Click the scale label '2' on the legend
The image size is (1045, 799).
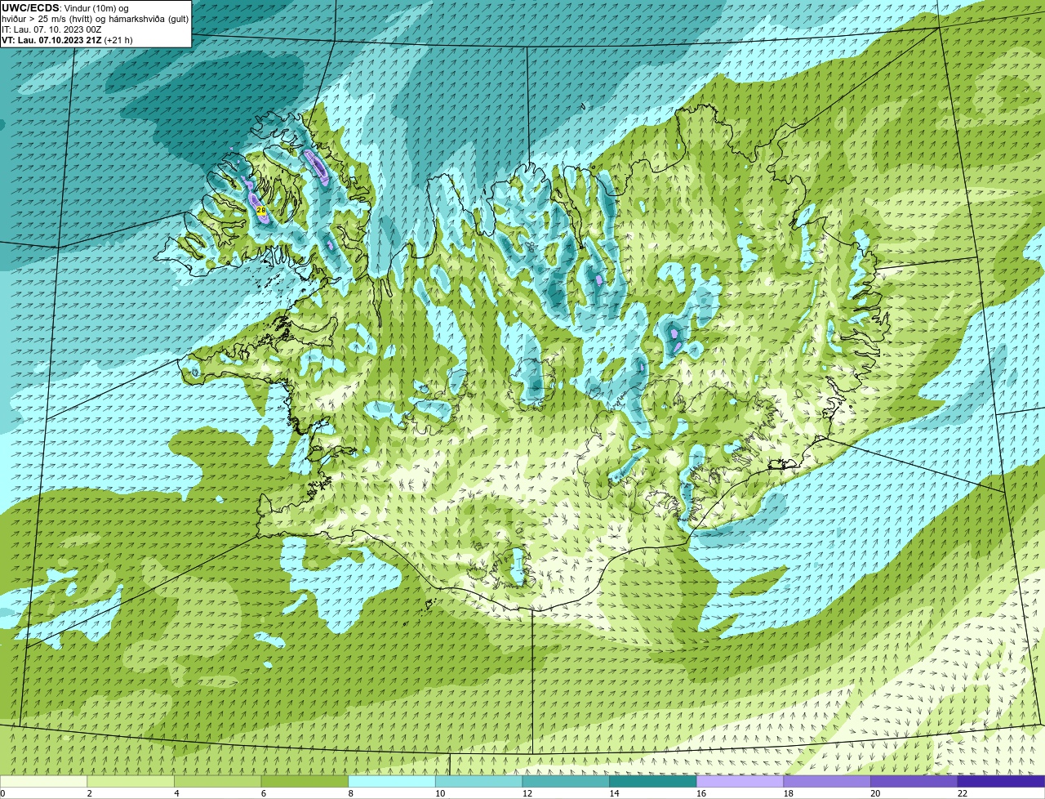pyautogui.click(x=90, y=793)
